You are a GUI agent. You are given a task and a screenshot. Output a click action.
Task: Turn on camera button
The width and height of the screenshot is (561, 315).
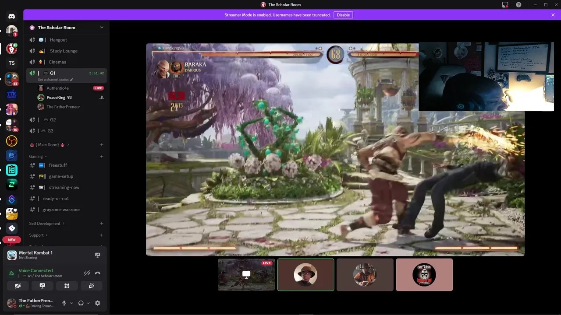point(18,286)
